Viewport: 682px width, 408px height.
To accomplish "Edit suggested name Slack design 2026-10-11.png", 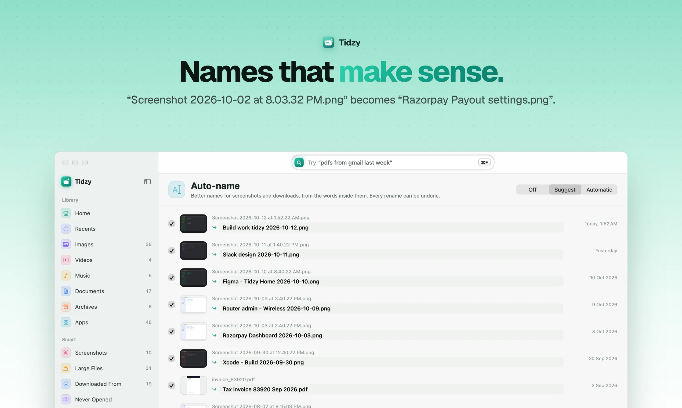I will coord(391,254).
